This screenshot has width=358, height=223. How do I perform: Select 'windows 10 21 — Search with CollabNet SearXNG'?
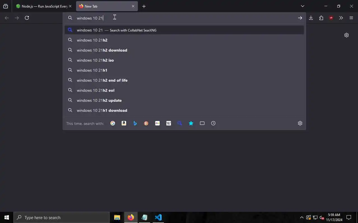click(184, 30)
